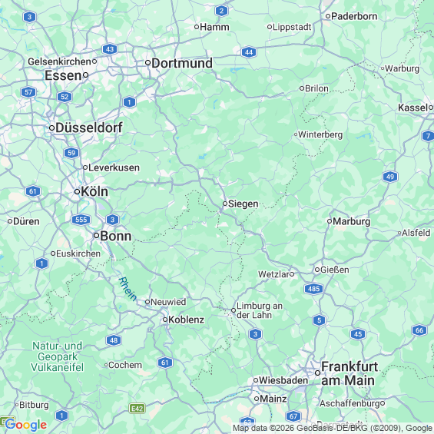Click the Google logo in the corner
434x434 pixels.
[x=26, y=425]
